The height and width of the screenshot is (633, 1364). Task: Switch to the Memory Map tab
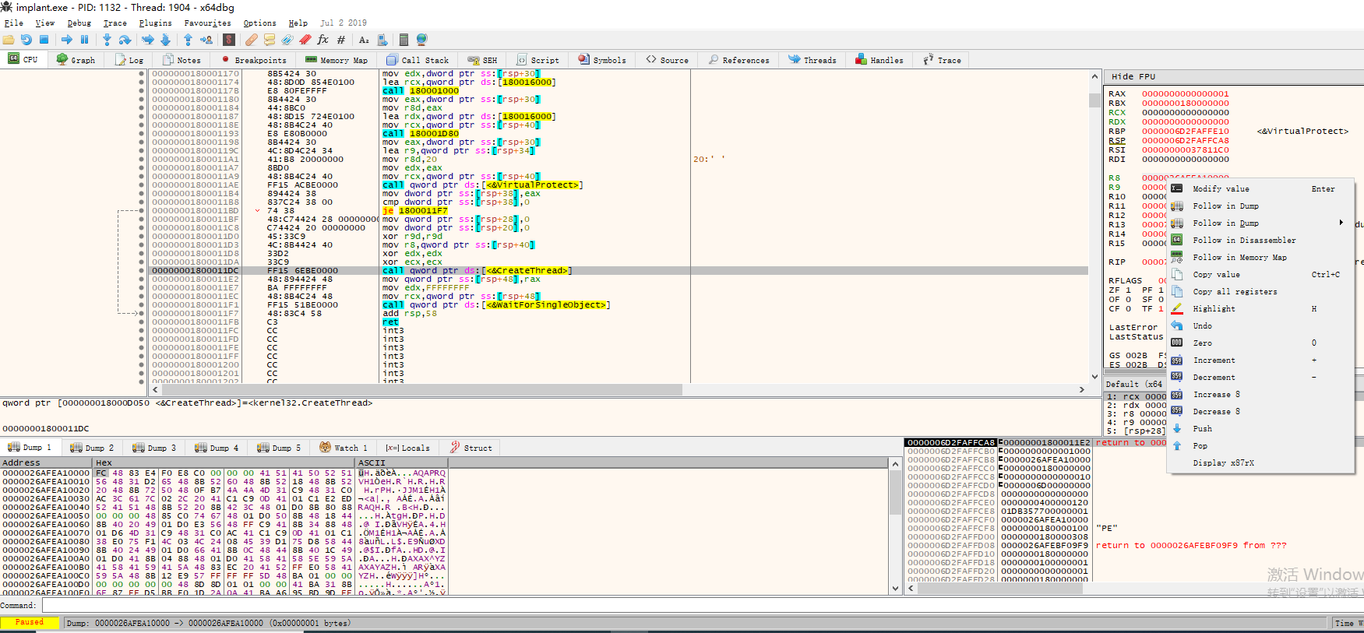click(336, 60)
